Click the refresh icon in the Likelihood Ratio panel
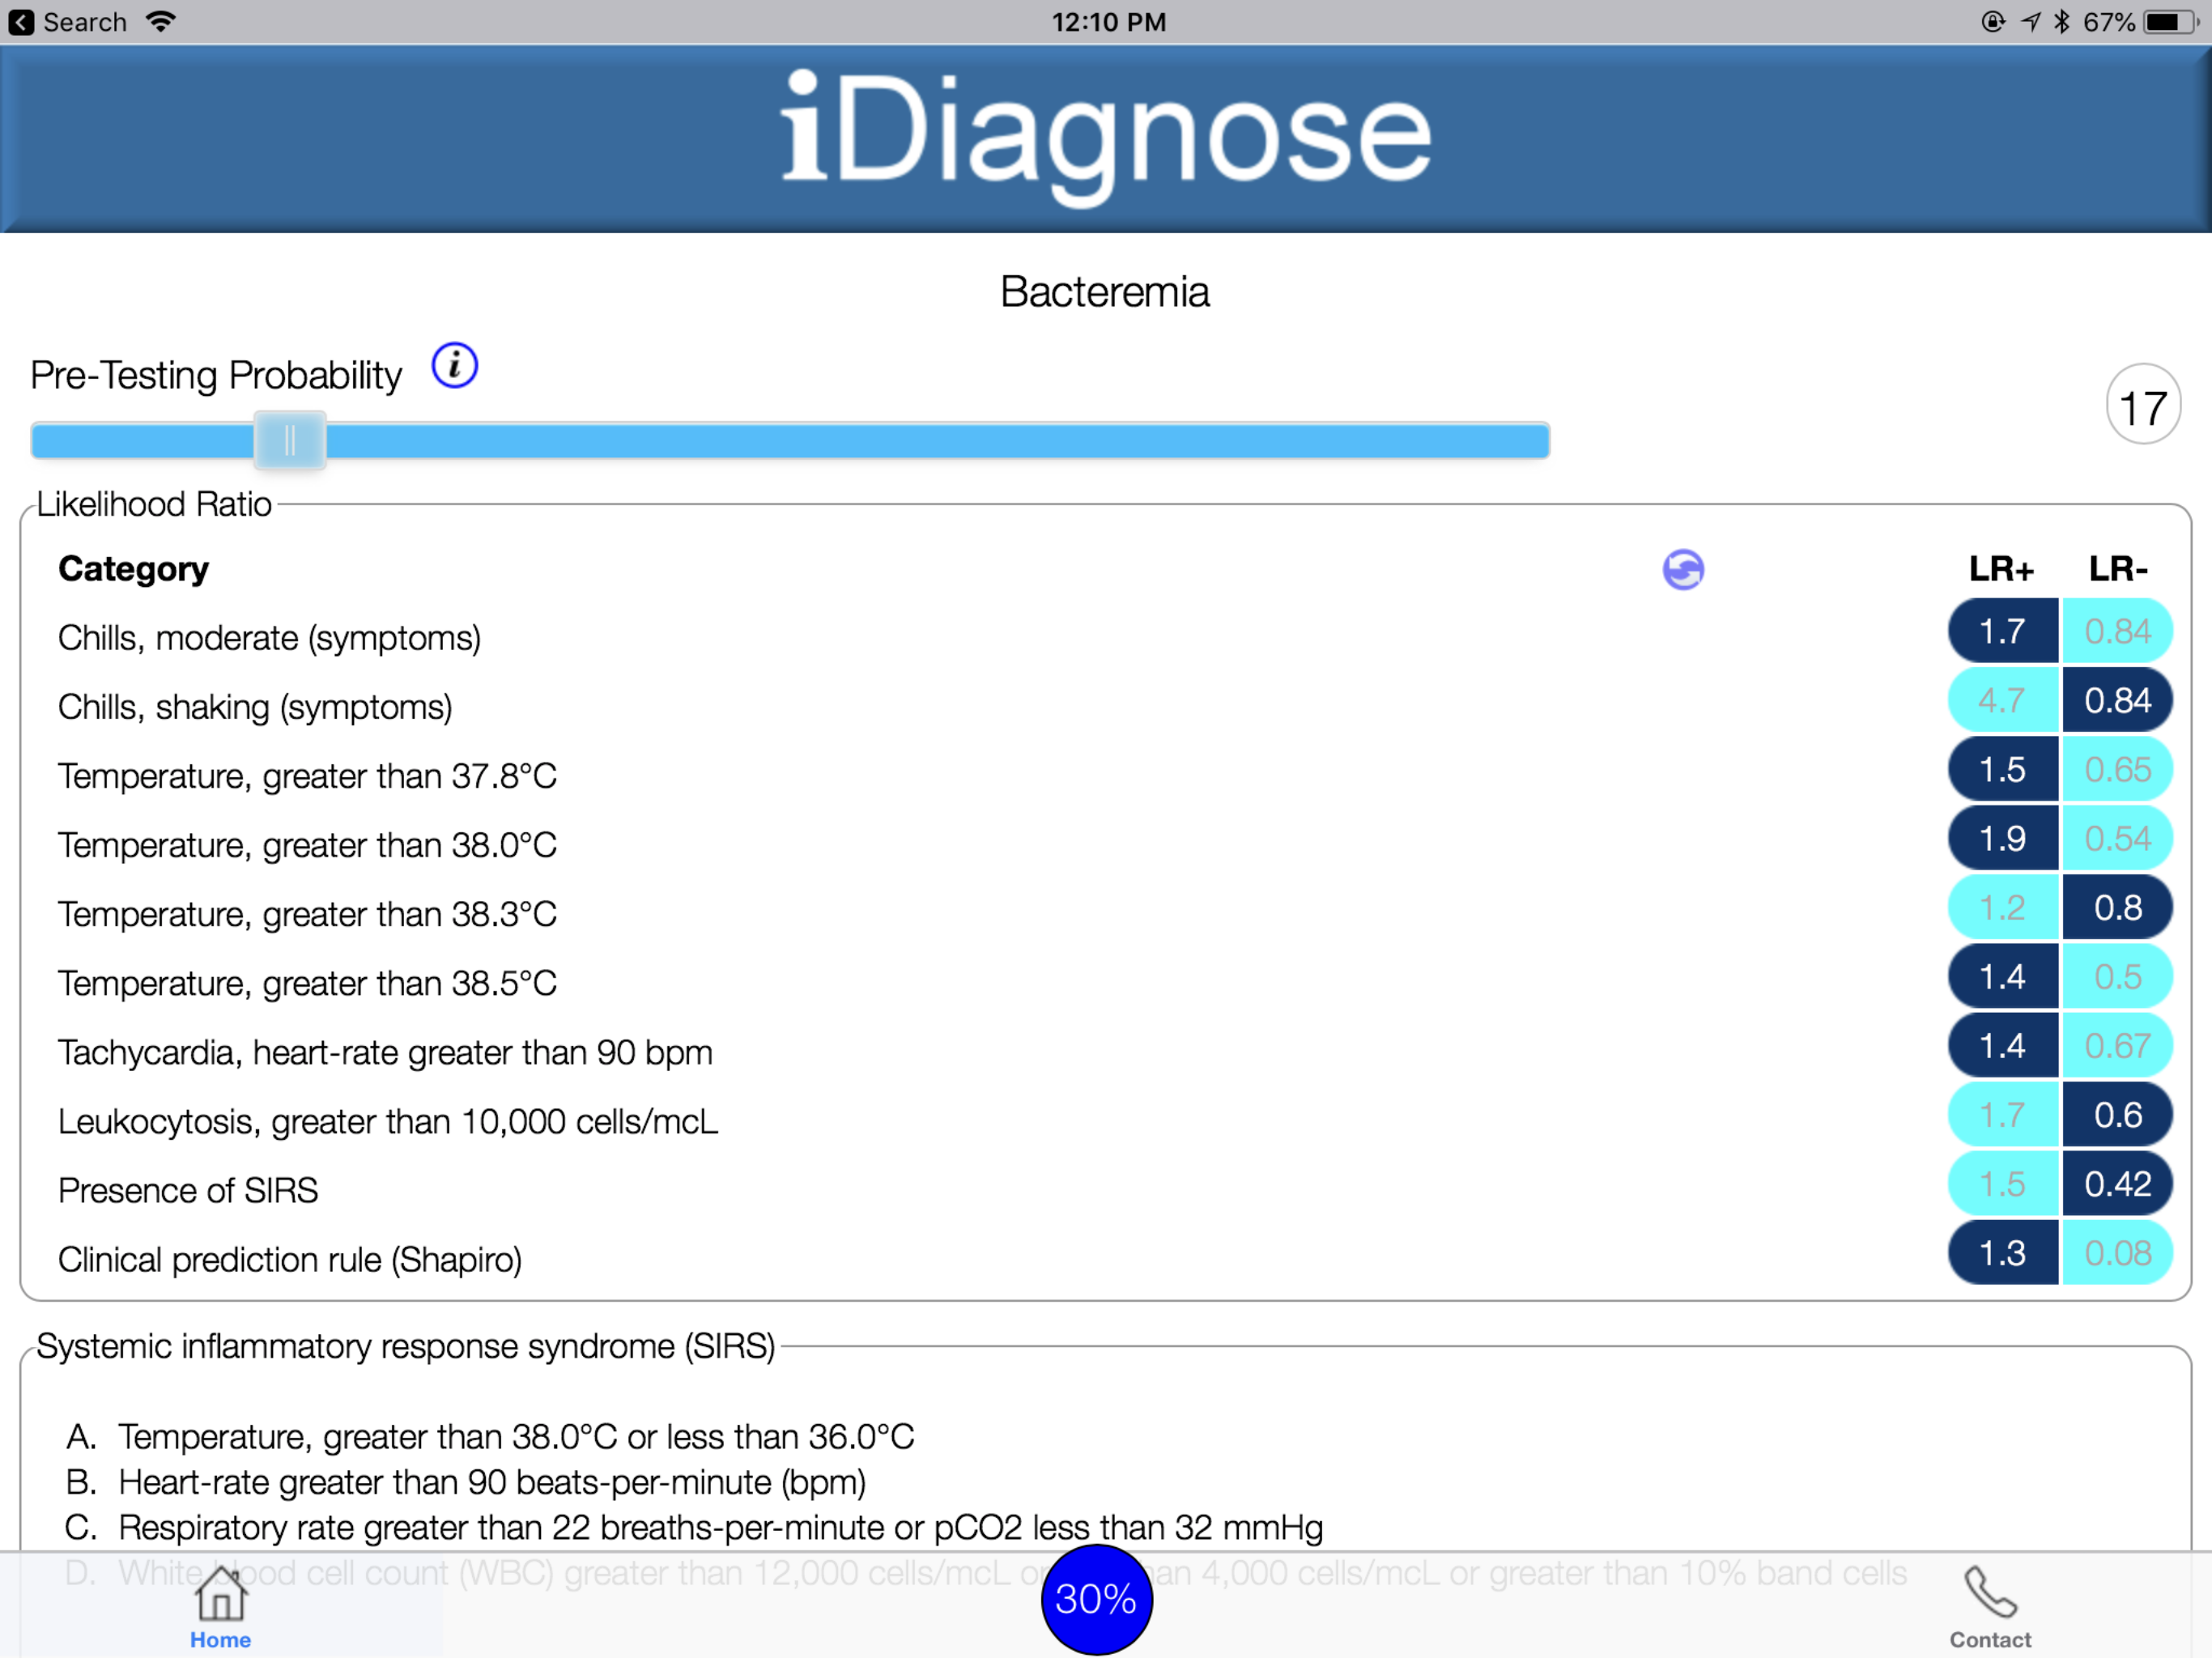Viewport: 2212px width, 1658px height. (x=1683, y=568)
